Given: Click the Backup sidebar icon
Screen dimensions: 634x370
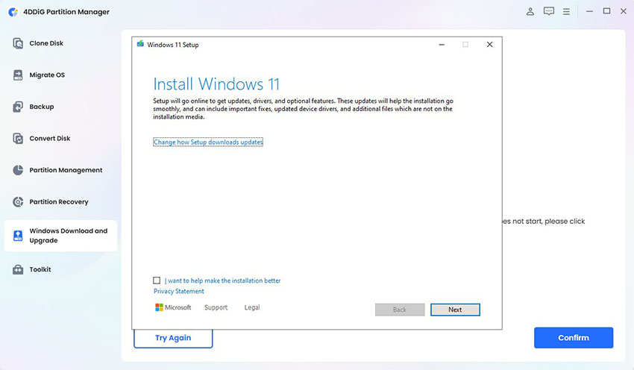Looking at the screenshot, I should click(18, 107).
